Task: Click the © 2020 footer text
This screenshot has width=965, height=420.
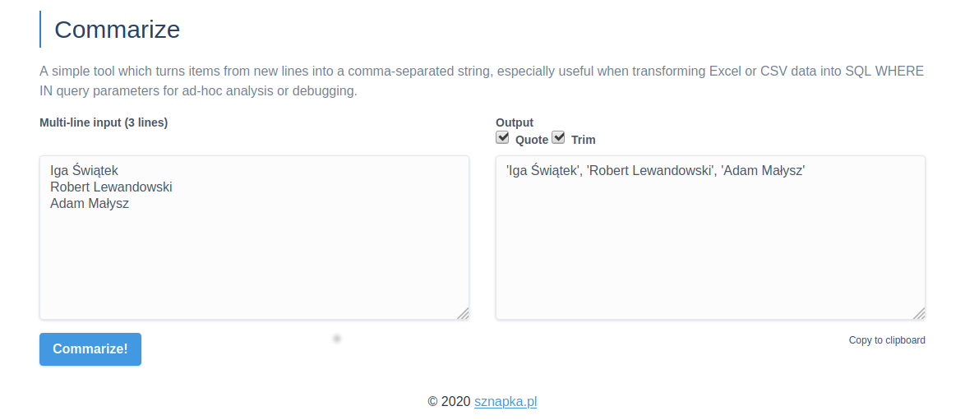Action: point(449,401)
